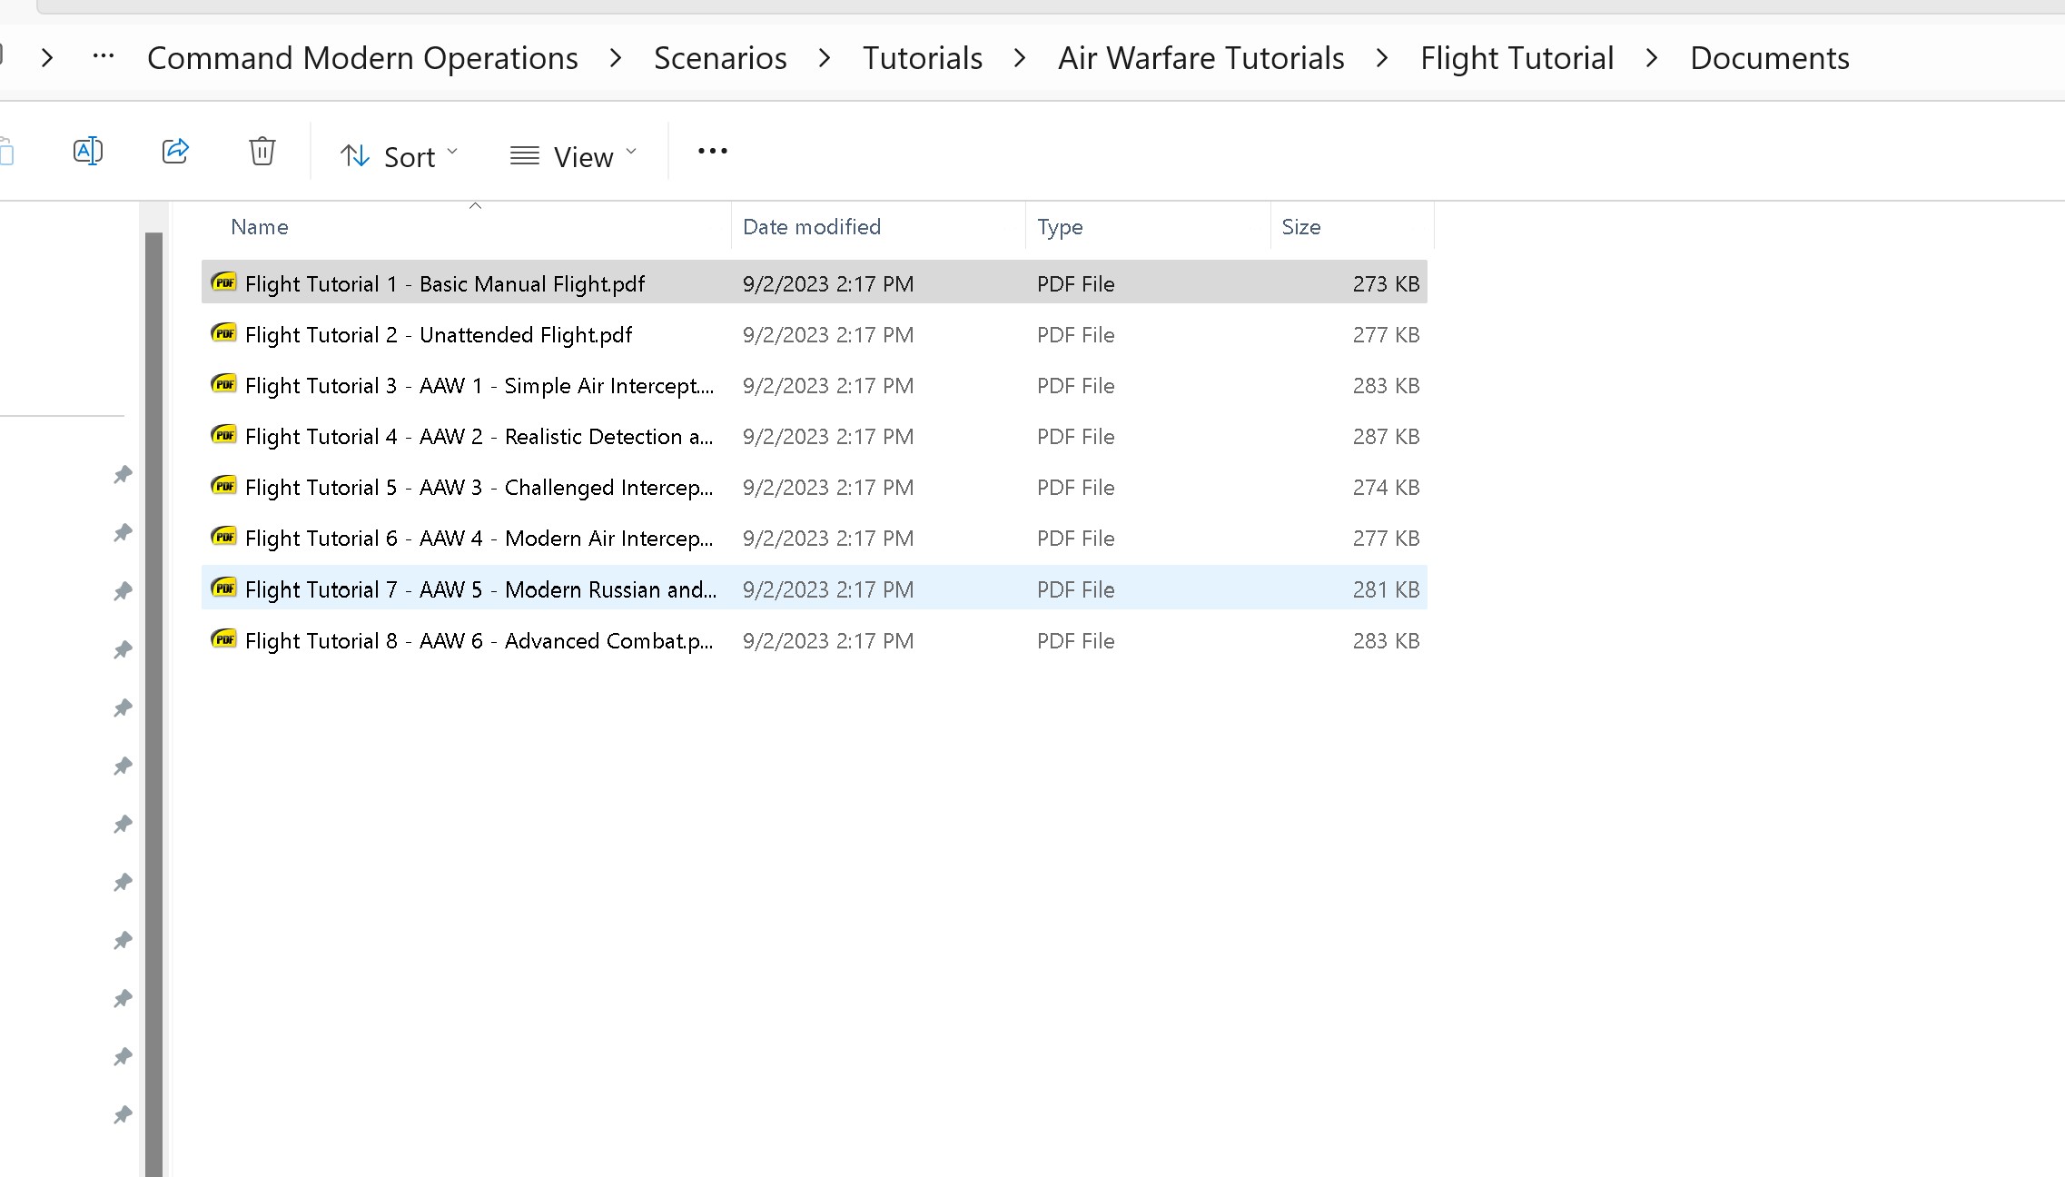The height and width of the screenshot is (1177, 2065).
Task: Click PDF icon of Flight Tutorial 8
Action: click(x=223, y=639)
